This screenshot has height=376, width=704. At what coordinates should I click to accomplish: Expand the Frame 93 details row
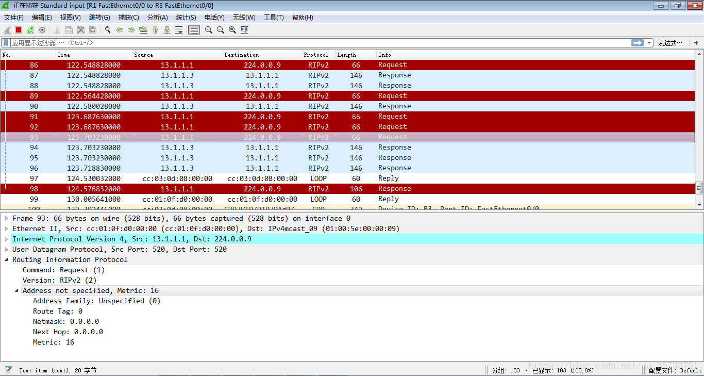pyautogui.click(x=7, y=218)
